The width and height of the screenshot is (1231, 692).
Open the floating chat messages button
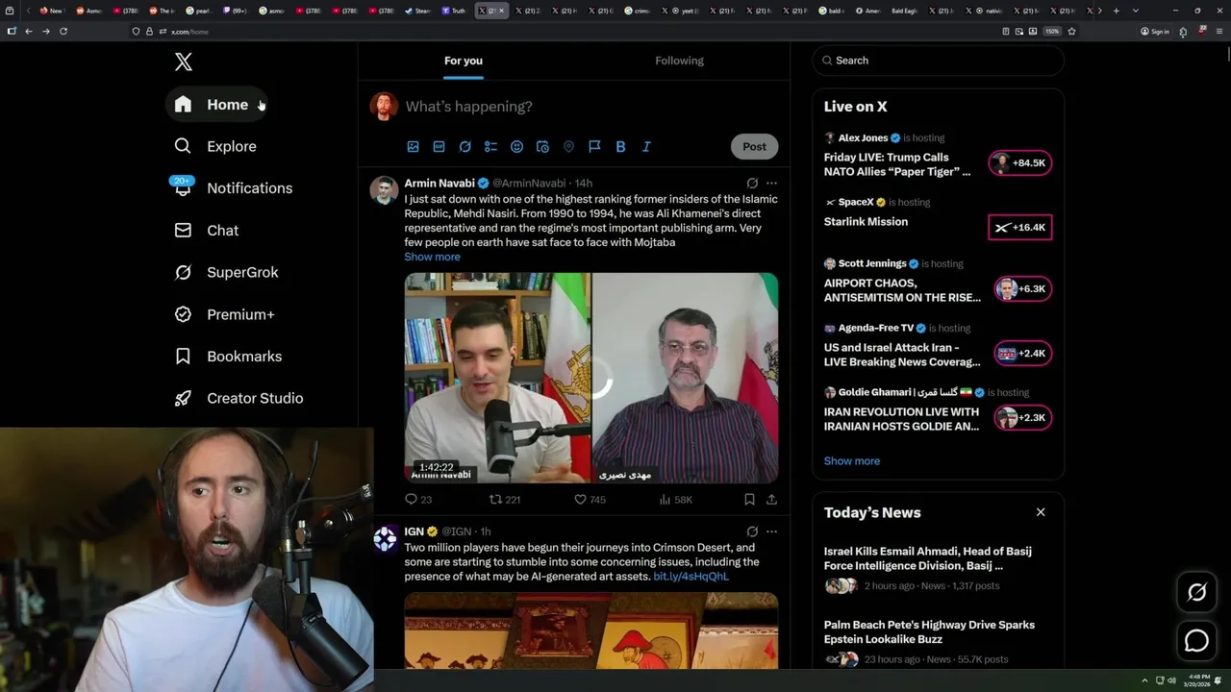pyautogui.click(x=1196, y=641)
